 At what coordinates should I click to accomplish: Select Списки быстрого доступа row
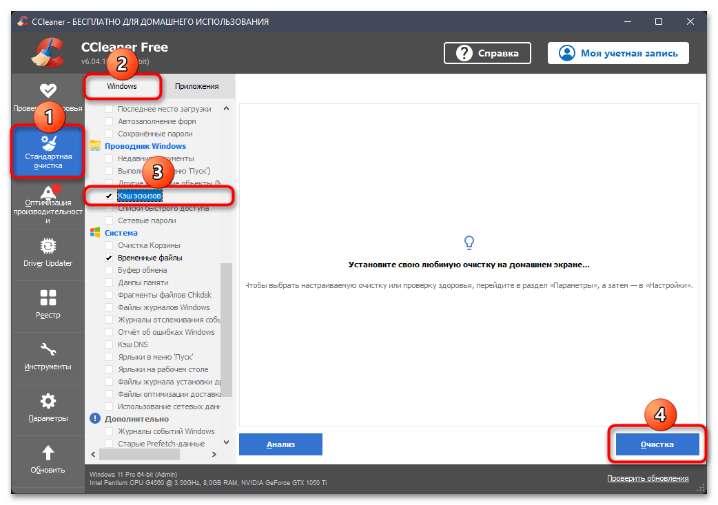[163, 208]
